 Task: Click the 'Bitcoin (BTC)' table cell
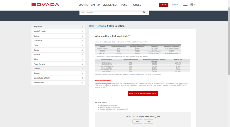107,71
